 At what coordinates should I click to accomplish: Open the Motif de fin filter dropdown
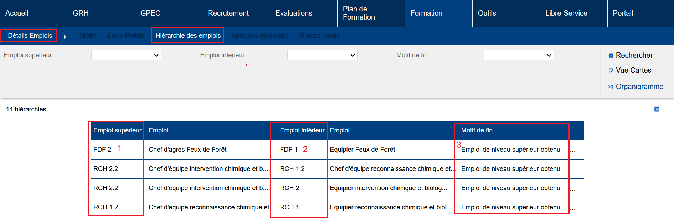[x=519, y=55]
